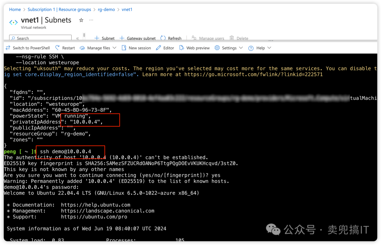Click the "--nsg-rule SSH" argument line
This screenshot has height=245, width=381.
[x=40, y=56]
